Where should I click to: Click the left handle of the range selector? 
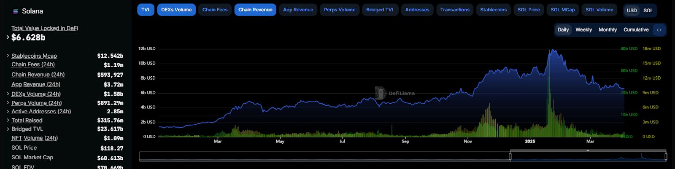[510, 156]
